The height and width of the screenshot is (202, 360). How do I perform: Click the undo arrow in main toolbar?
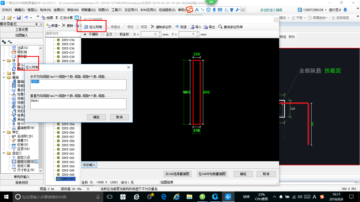click(26, 18)
